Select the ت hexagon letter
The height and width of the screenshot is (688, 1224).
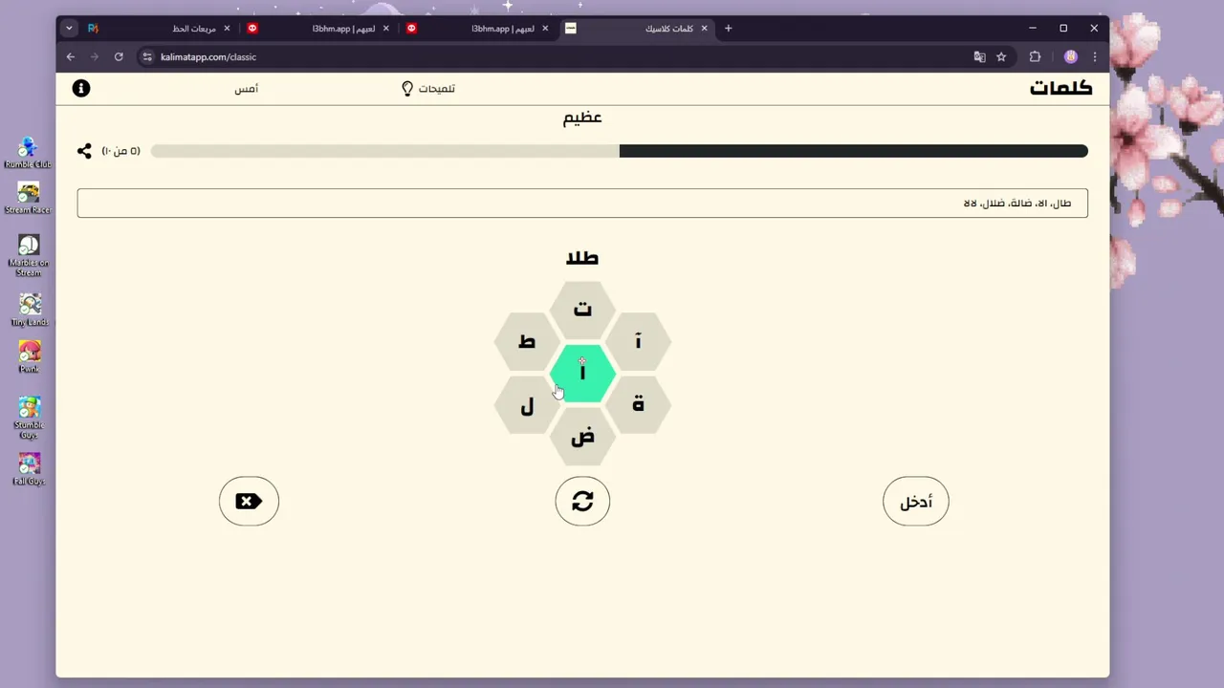coord(582,309)
